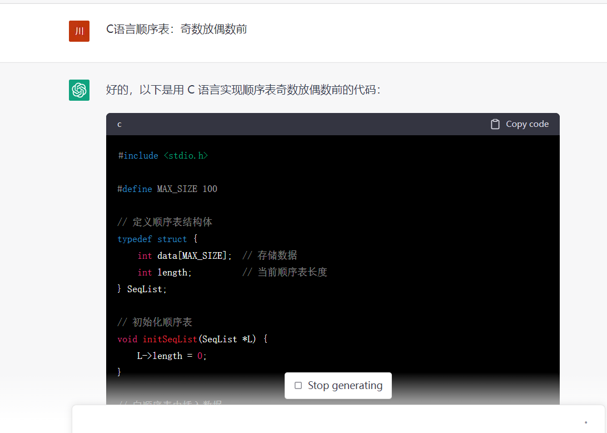This screenshot has height=433, width=607.
Task: Click the comment '// 初始化顺序表'
Action: point(155,322)
